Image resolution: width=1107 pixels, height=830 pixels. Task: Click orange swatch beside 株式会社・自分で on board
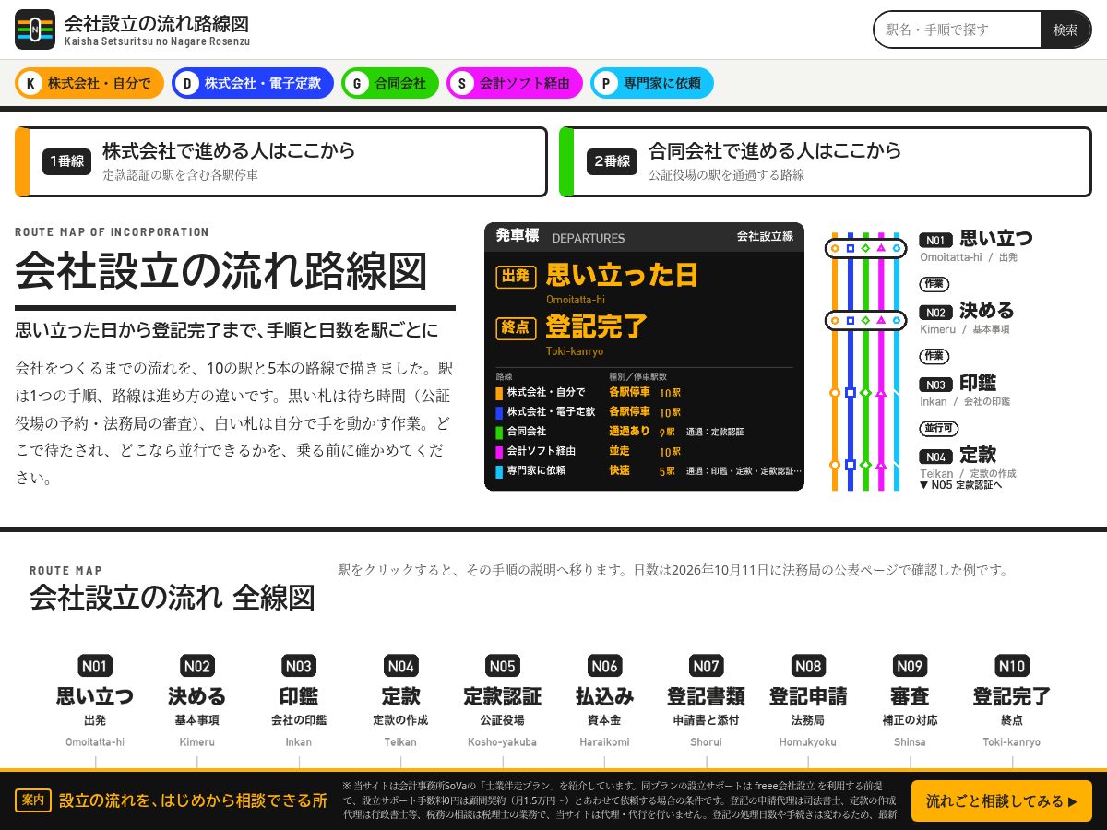click(499, 393)
